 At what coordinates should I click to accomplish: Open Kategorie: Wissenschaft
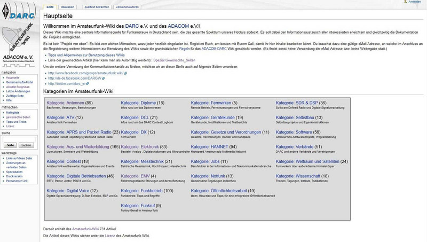click(x=298, y=176)
